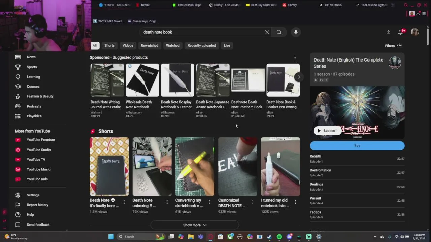Open the TikTok MP3 Download bookmark
431x242 pixels.
point(109,21)
